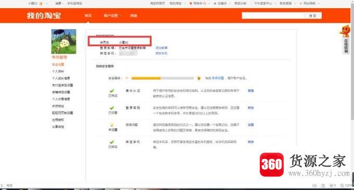Open 安全设置 in the left sidebar
Screen dimensions: 354x190
pos(58,64)
